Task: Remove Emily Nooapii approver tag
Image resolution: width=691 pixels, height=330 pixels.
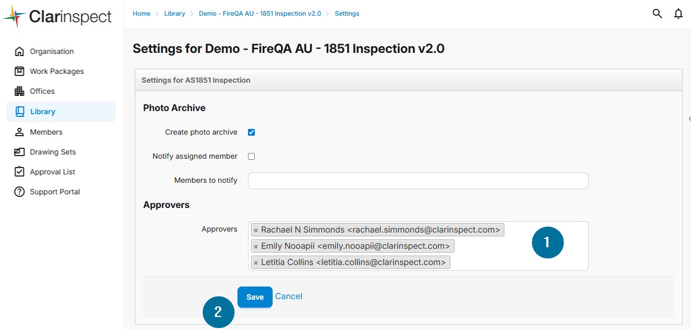Action: 256,246
